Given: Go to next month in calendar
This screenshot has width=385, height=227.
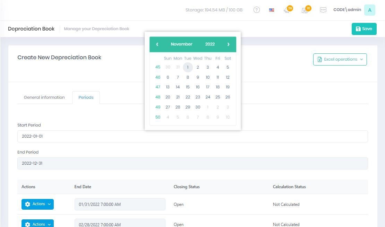Looking at the screenshot, I should (228, 44).
